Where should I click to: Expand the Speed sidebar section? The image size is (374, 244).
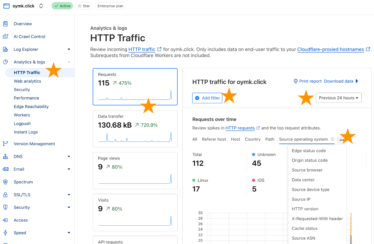click(x=69, y=233)
